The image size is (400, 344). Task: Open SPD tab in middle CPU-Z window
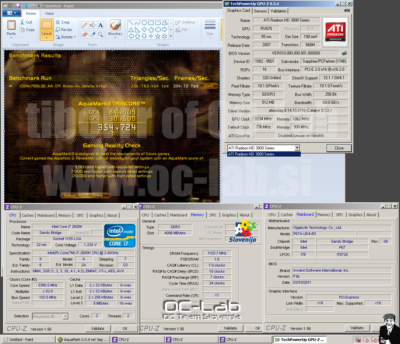[x=213, y=215]
